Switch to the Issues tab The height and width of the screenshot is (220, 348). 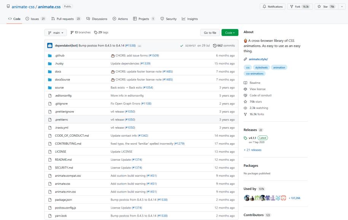click(35, 19)
